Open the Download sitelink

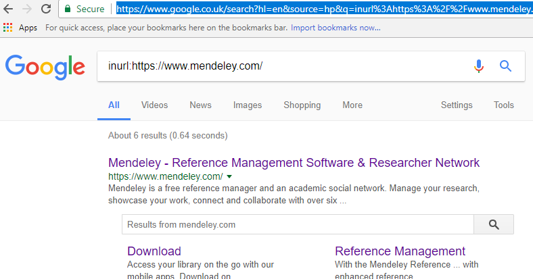154,251
